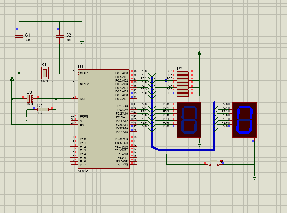Click pin number 39 beside P0.0/AD0
This screenshot has height=213, width=287.
pyautogui.click(x=135, y=71)
